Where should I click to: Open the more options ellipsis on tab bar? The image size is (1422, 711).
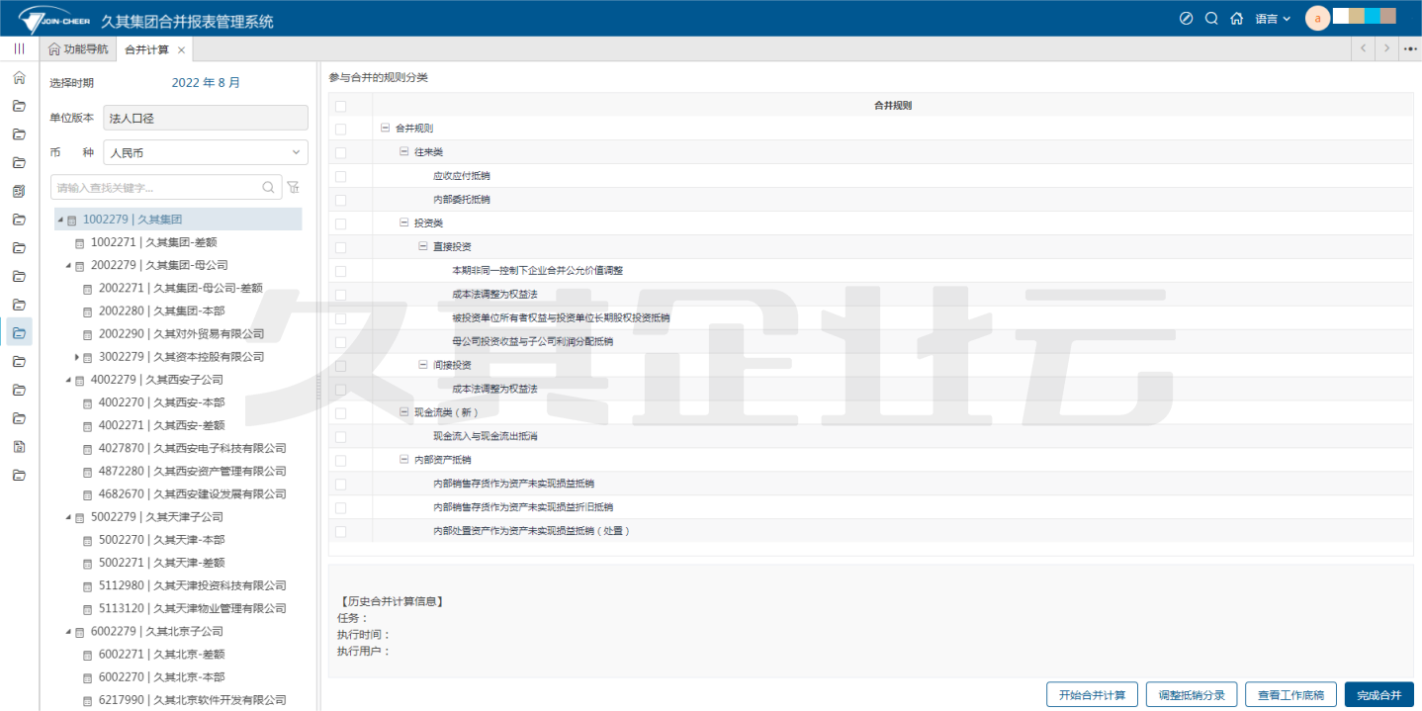click(x=1410, y=48)
